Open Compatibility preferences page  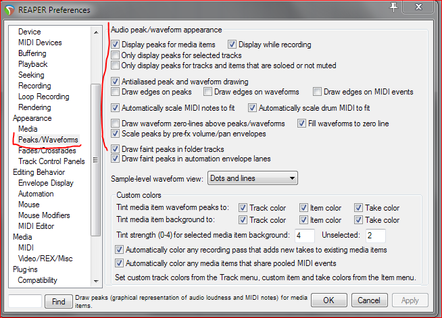(x=37, y=280)
